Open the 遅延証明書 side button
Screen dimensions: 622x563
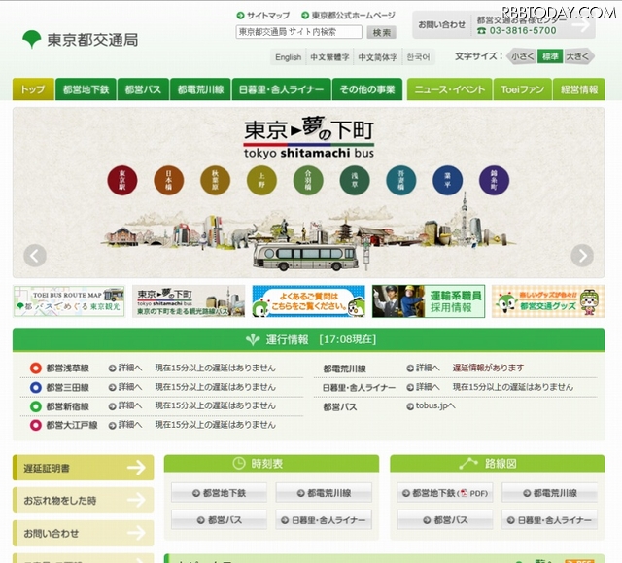pyautogui.click(x=84, y=468)
